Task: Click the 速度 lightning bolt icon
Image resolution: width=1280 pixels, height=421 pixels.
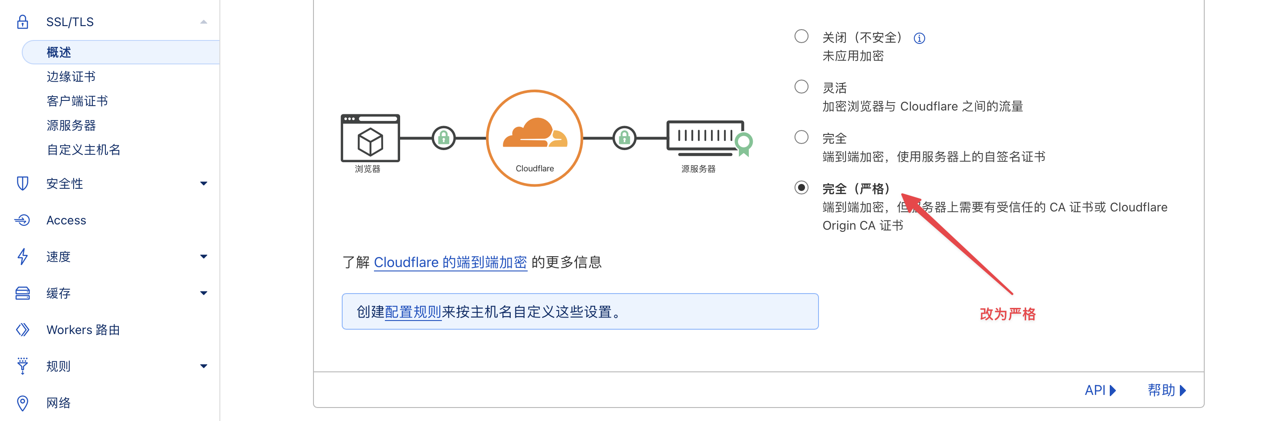Action: (23, 256)
